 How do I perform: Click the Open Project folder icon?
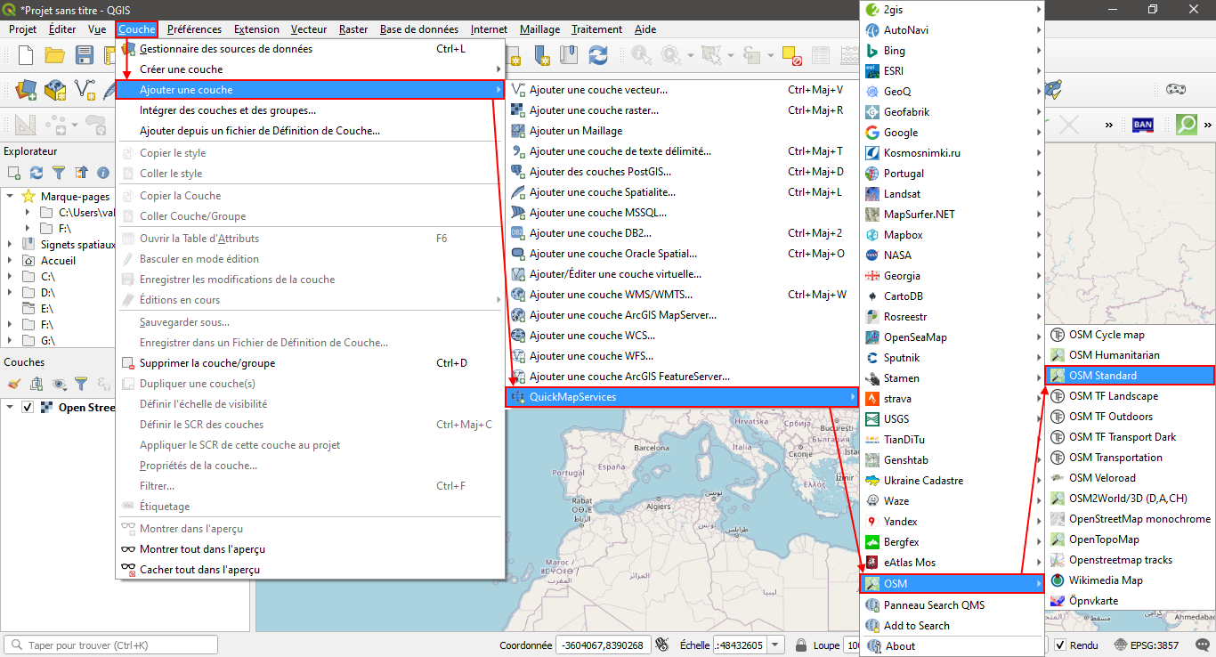(x=55, y=55)
